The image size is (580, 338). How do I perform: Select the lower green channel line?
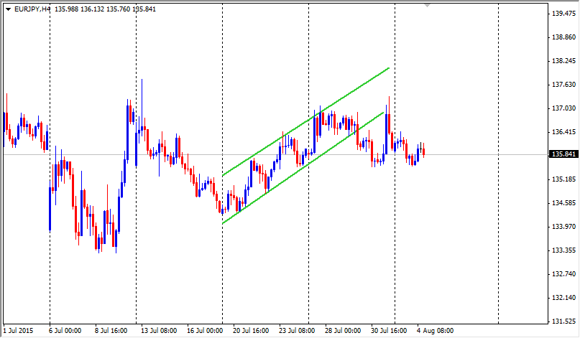(303, 168)
